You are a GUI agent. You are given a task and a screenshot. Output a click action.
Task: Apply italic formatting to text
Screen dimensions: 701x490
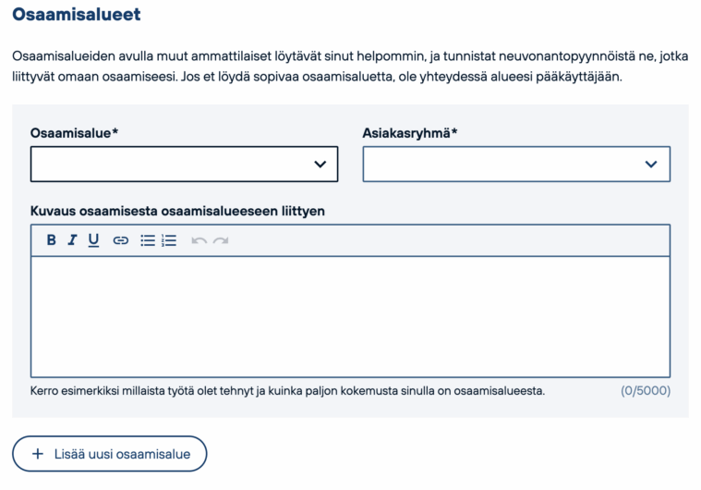pos(72,240)
